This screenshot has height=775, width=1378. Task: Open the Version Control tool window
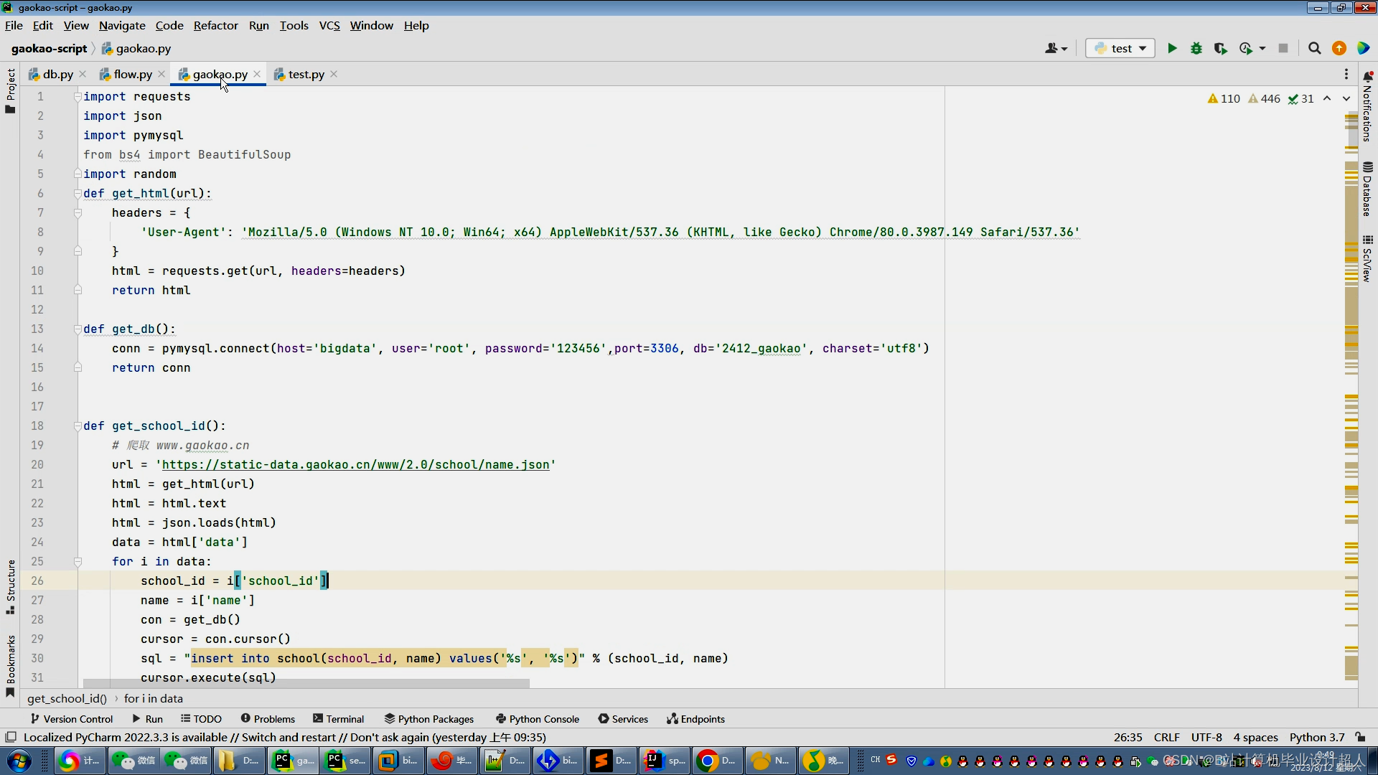click(71, 718)
